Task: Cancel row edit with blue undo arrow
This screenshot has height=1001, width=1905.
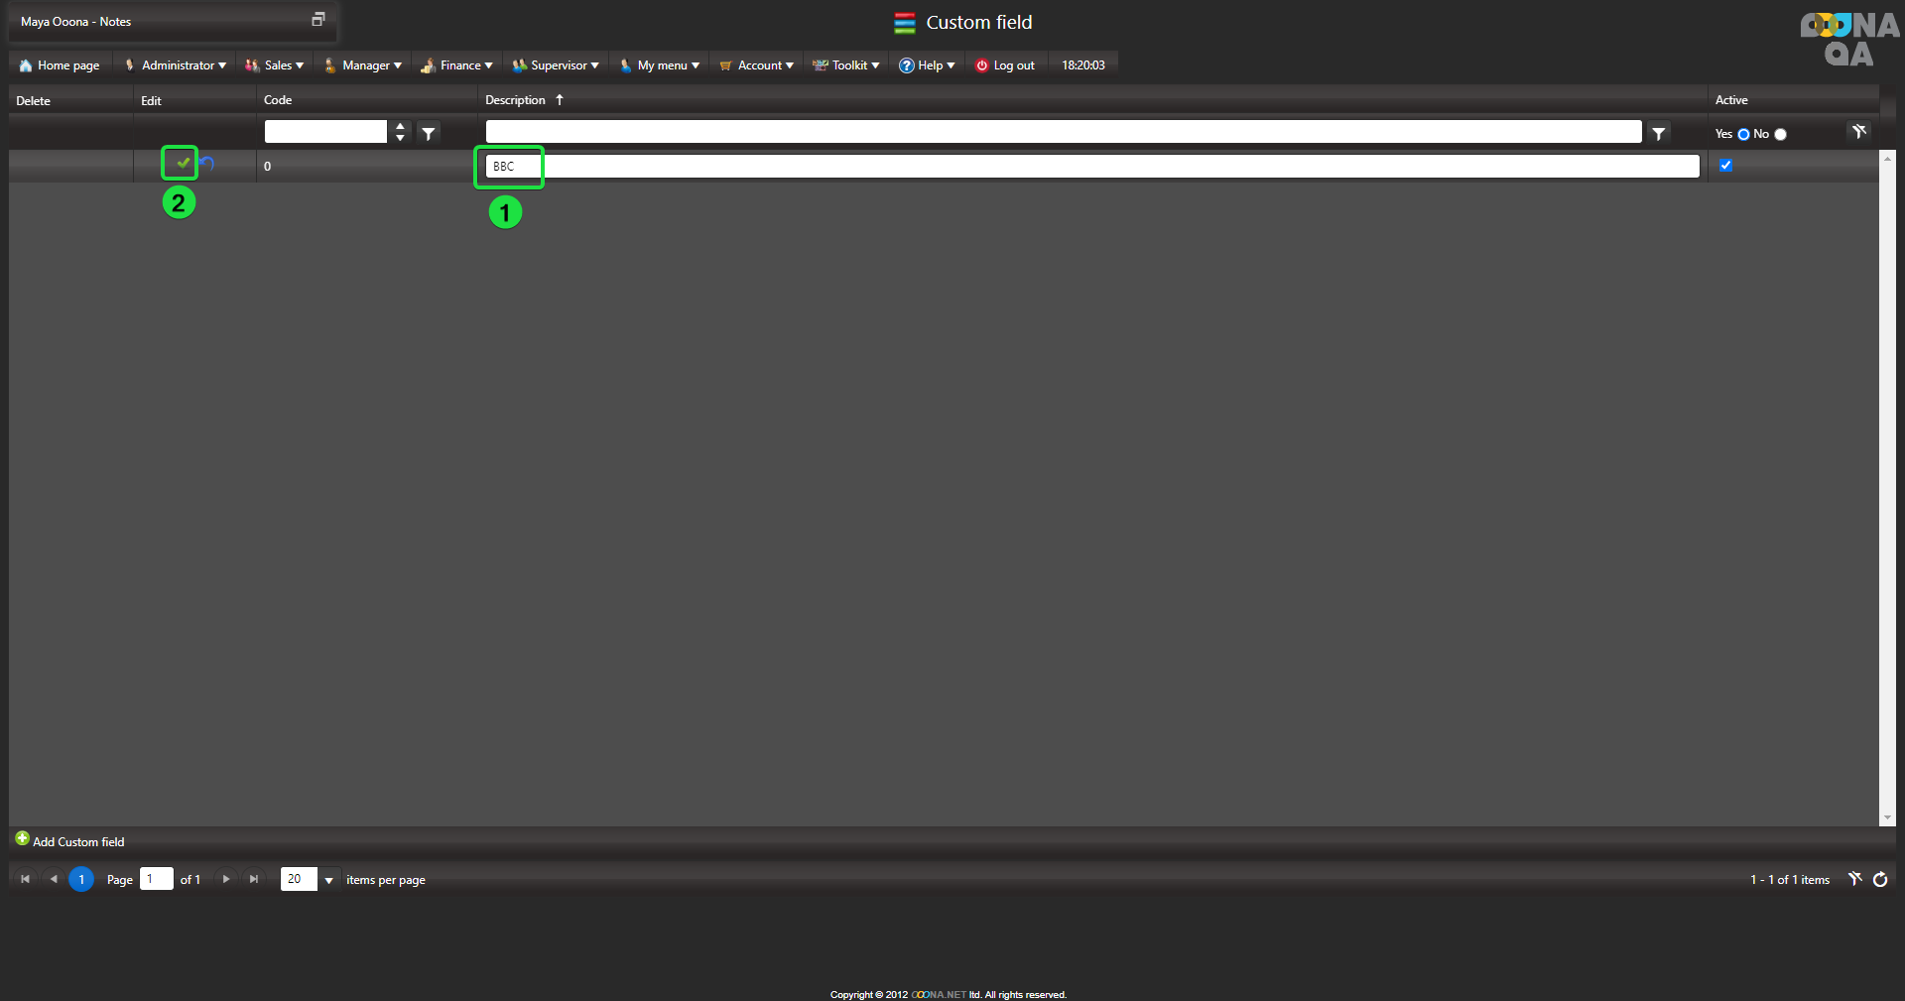Action: pos(207,164)
